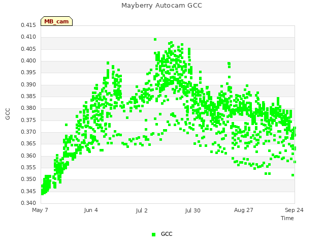This screenshot has height=244, width=325.
Task: Click the Sep 24 x-axis label
Action: [294, 210]
